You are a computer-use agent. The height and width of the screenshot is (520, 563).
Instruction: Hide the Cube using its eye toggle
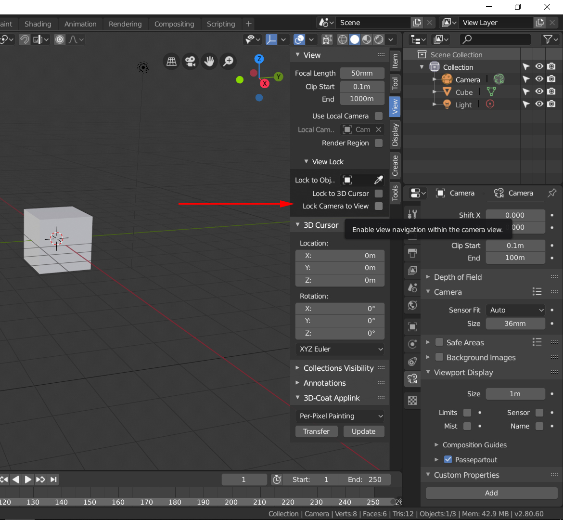coord(539,91)
